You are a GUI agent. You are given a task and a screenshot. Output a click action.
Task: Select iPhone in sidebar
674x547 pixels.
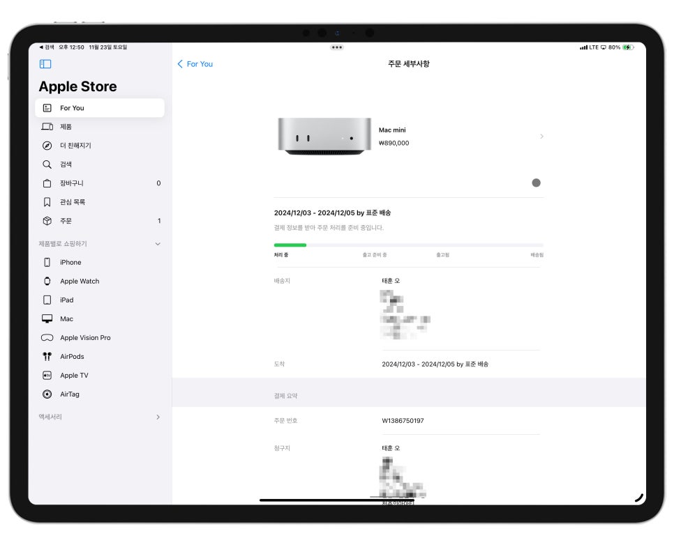coord(100,262)
